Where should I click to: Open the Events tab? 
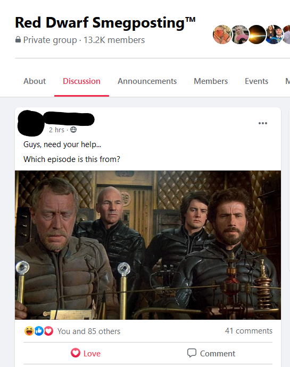(256, 81)
